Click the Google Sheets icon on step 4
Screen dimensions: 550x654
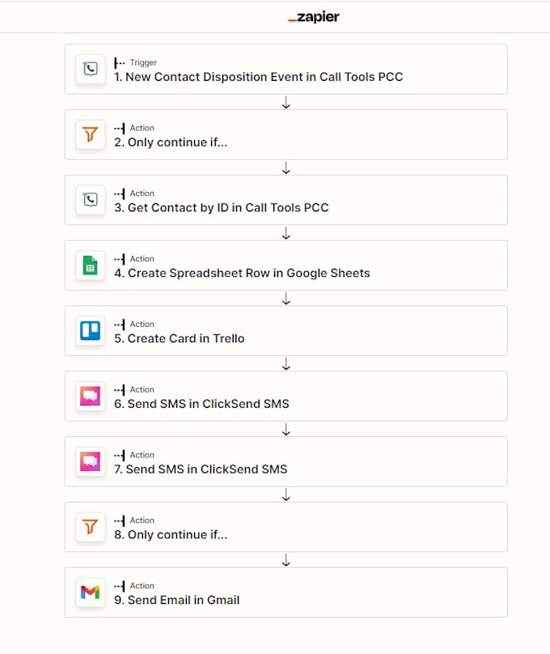[90, 265]
